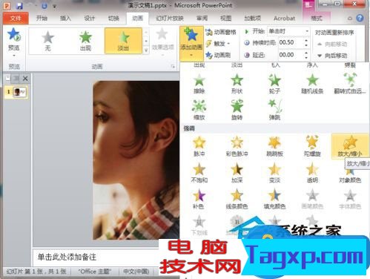Click 中文(中国) language in status bar

tap(136, 272)
